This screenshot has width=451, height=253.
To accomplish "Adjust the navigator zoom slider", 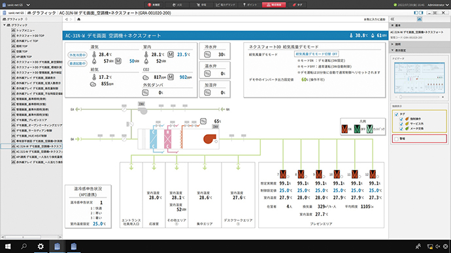I will (401, 97).
